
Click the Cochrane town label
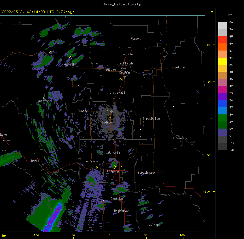pos(91,161)
